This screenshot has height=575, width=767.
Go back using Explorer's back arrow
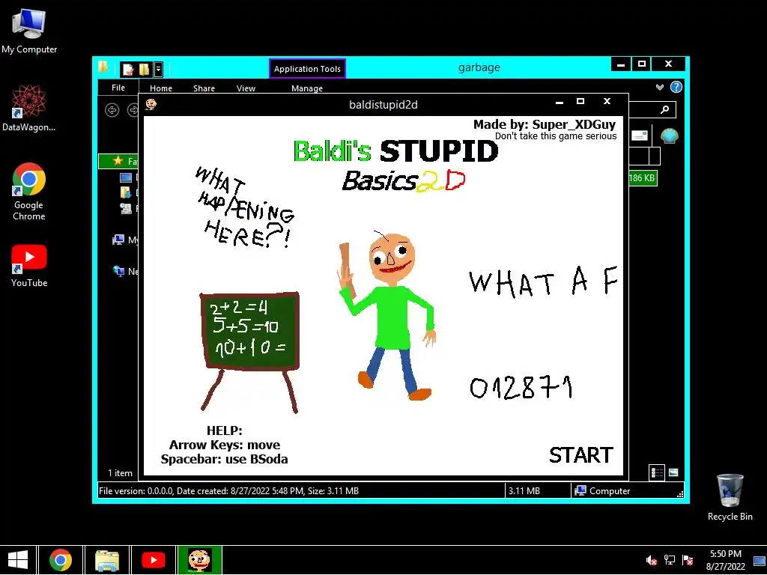(x=112, y=110)
